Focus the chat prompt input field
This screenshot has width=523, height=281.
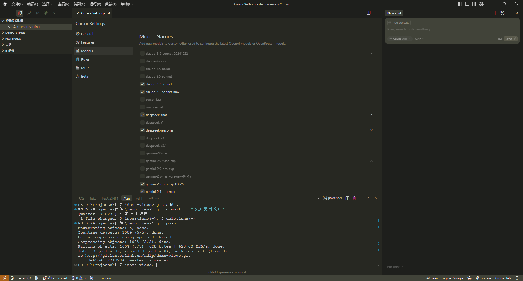coord(452,29)
